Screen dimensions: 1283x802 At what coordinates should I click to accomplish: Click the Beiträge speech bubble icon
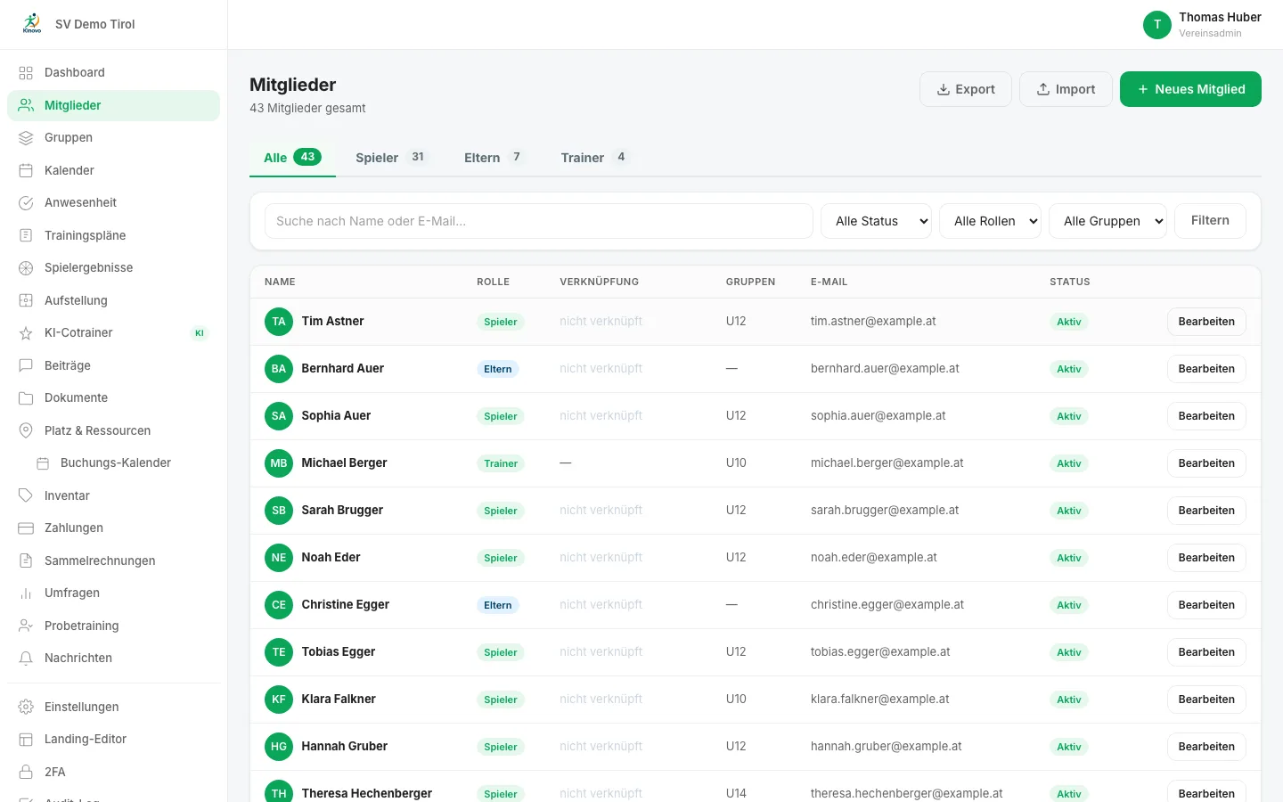pos(26,365)
